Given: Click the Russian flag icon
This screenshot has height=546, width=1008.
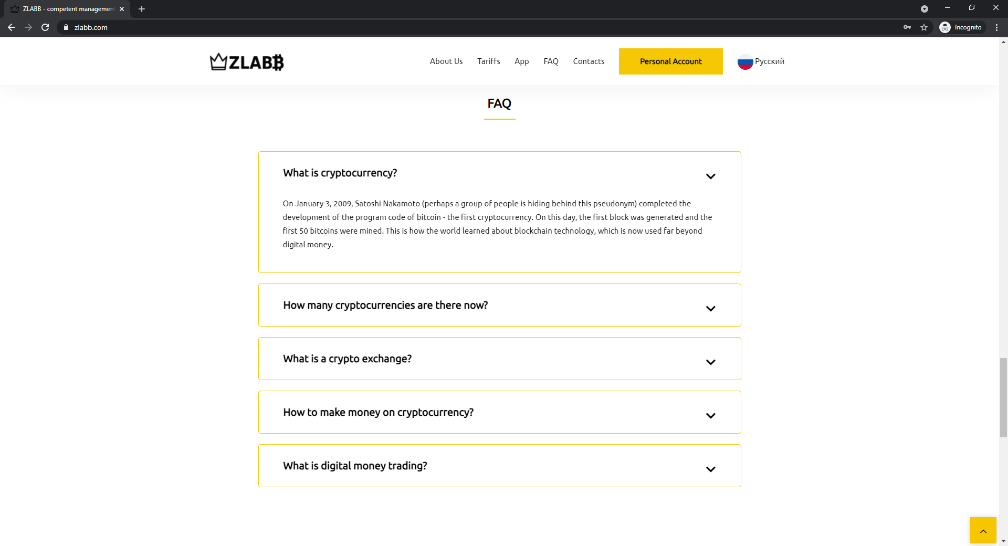Looking at the screenshot, I should coord(745,62).
